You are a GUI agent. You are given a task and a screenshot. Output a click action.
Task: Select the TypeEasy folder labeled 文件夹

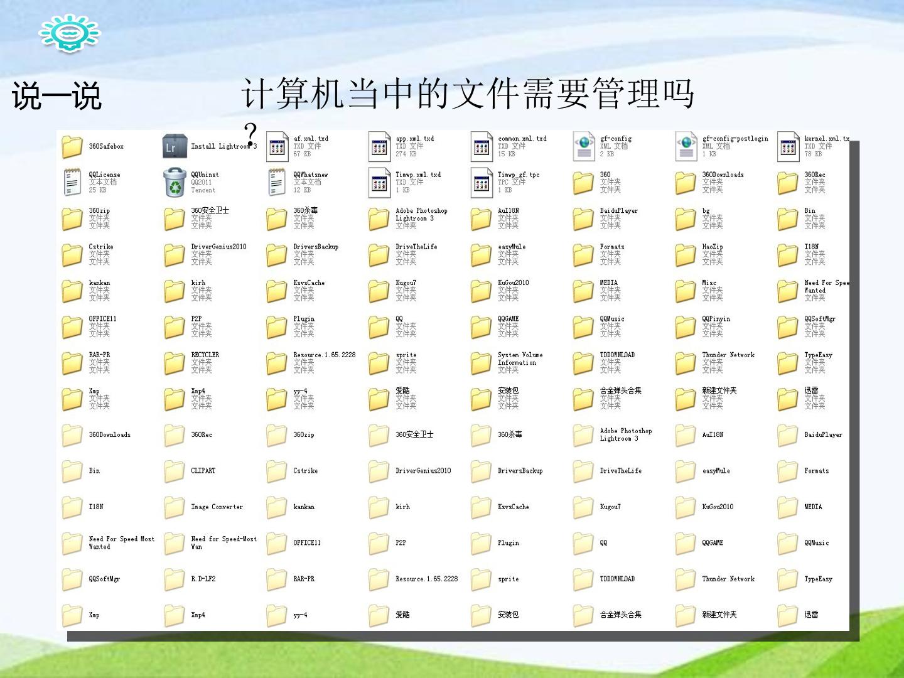[788, 363]
